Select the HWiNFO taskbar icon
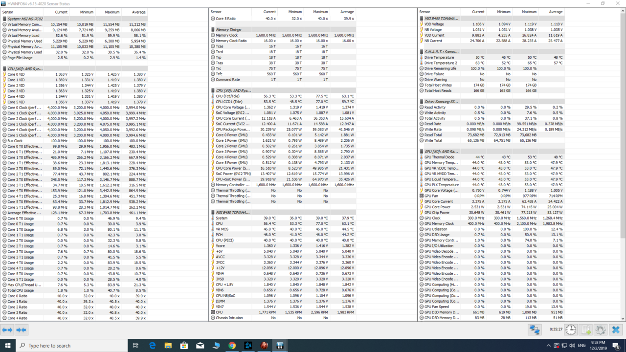Image resolution: width=626 pixels, height=352 pixels. pyautogui.click(x=280, y=346)
